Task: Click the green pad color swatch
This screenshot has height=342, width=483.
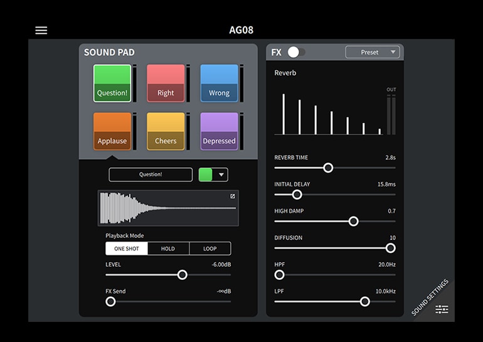Action: point(206,174)
